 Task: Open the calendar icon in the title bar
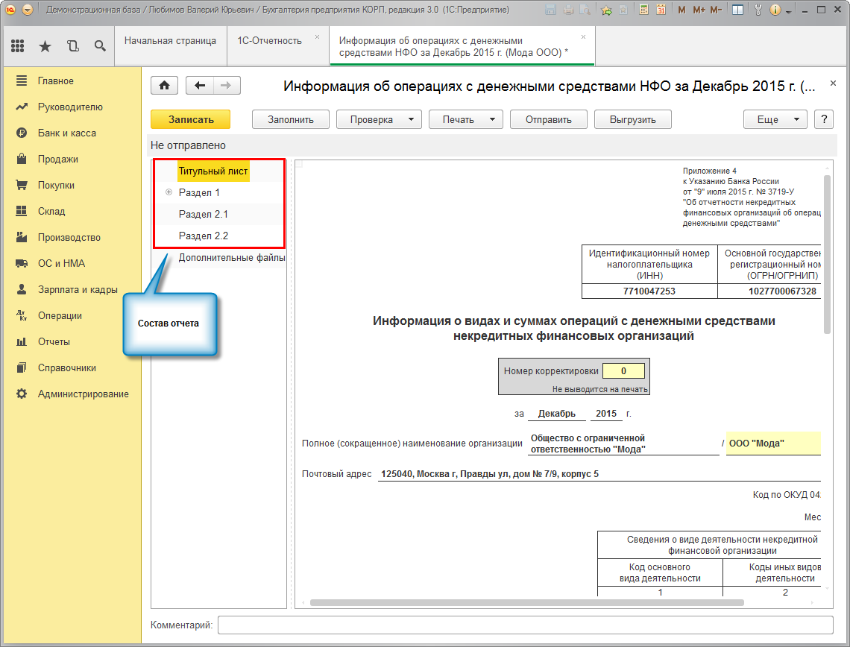click(x=661, y=10)
